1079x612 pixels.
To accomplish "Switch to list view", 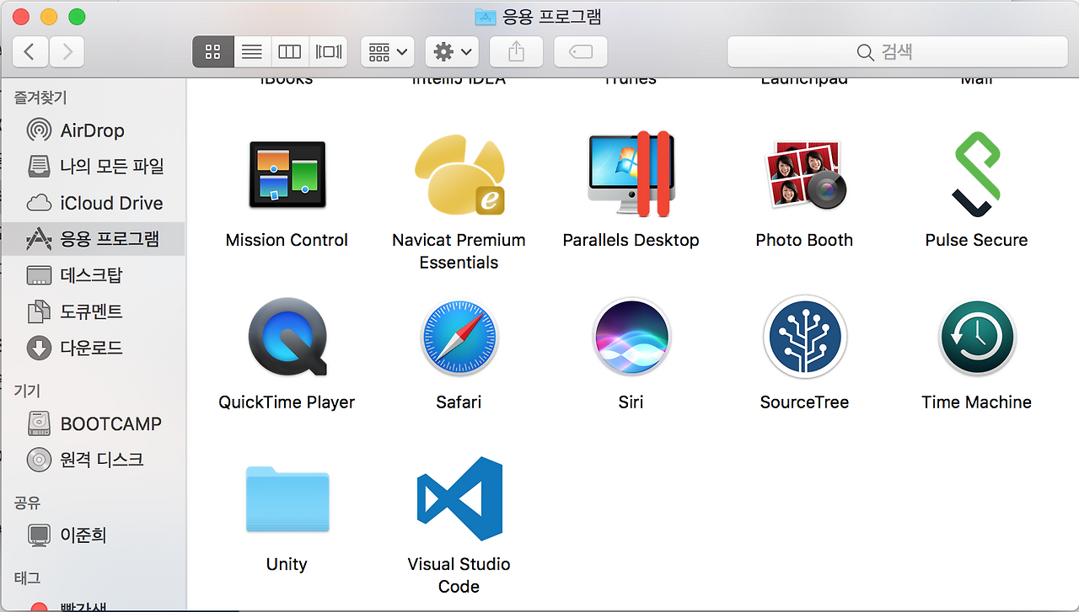I will (251, 52).
